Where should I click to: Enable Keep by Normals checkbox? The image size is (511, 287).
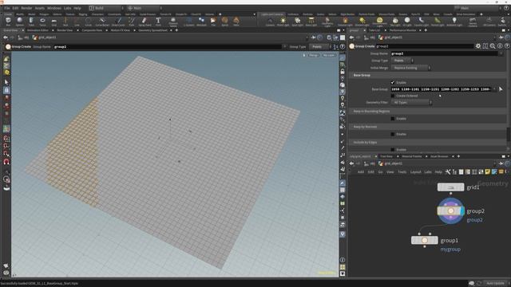[x=393, y=134]
